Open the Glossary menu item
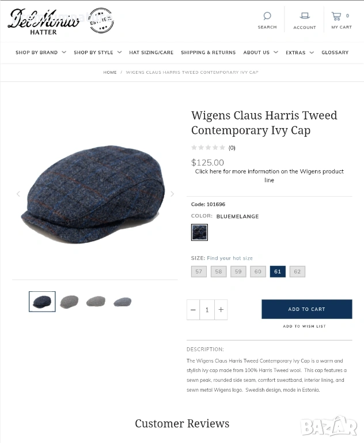Image resolution: width=364 pixels, height=443 pixels. tap(335, 52)
